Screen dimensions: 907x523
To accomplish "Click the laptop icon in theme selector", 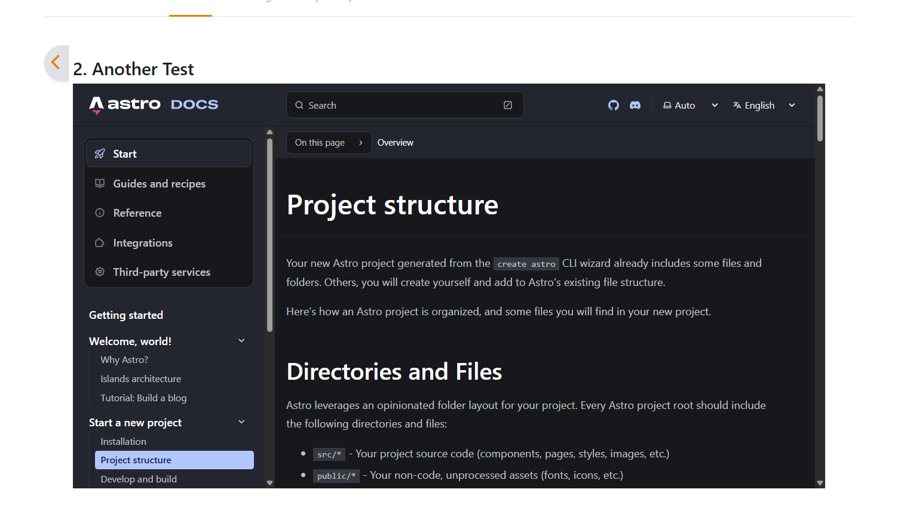I will click(x=667, y=105).
